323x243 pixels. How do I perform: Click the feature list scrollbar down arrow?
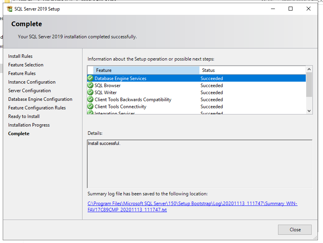tap(309, 111)
